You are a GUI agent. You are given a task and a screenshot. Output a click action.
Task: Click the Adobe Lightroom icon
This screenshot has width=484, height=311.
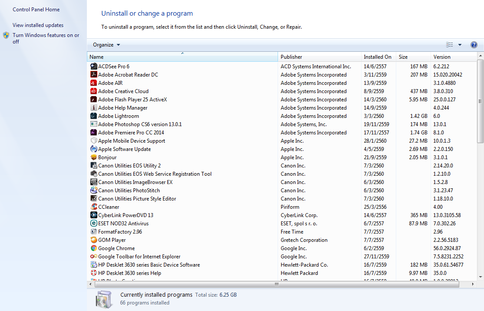[93, 116]
